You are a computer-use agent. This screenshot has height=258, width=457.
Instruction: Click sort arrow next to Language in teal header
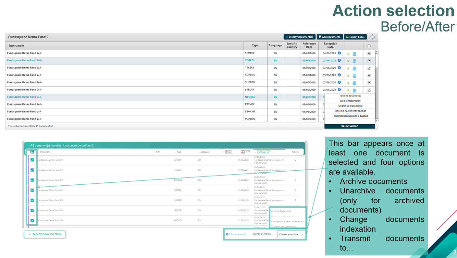pyautogui.click(x=199, y=152)
